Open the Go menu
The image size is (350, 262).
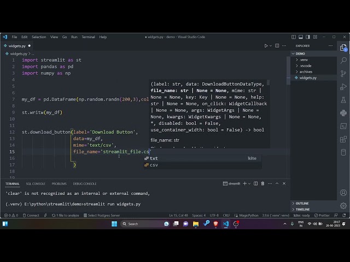pos(65,37)
